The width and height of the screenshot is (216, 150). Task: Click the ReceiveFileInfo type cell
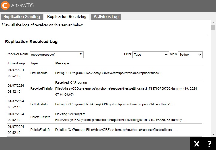(x=41, y=88)
